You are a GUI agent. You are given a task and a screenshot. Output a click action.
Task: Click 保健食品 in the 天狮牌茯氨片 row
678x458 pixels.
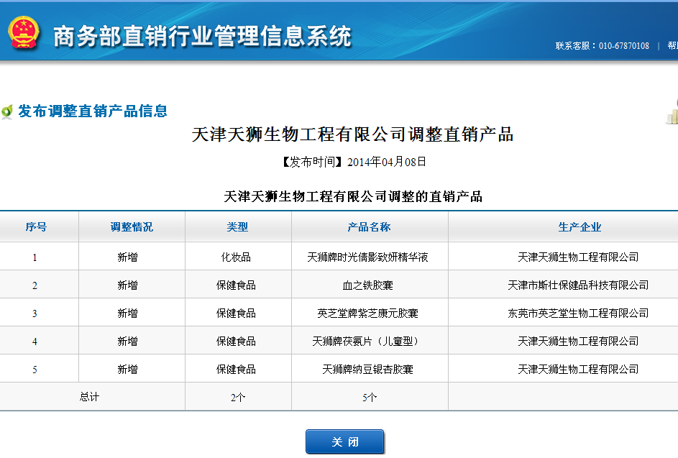click(x=236, y=342)
